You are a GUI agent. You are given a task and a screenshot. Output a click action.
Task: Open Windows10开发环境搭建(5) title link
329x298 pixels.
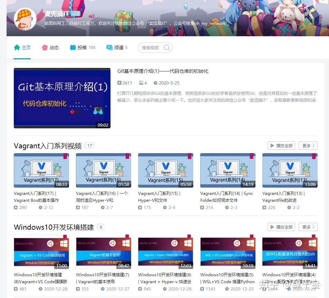(228, 278)
